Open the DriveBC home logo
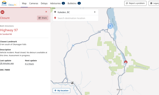This screenshot has width=159, height=95. (x=9, y=3)
